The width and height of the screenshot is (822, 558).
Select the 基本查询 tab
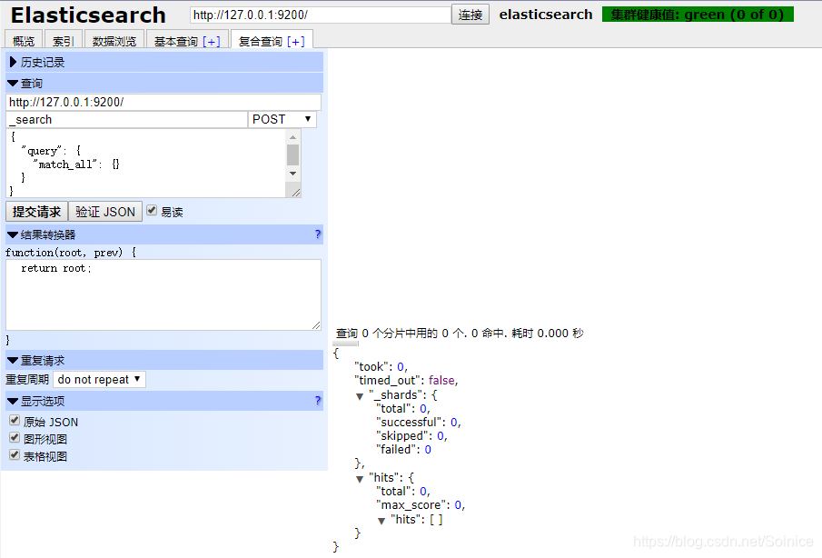(x=175, y=41)
